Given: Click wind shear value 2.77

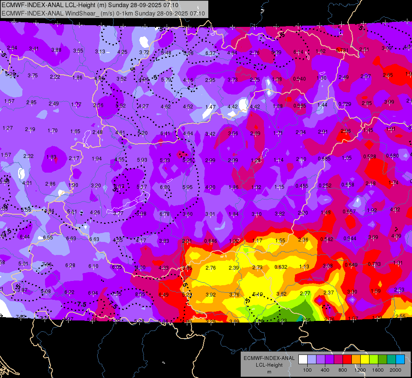Looking at the screenshot, I should [x=305, y=293].
